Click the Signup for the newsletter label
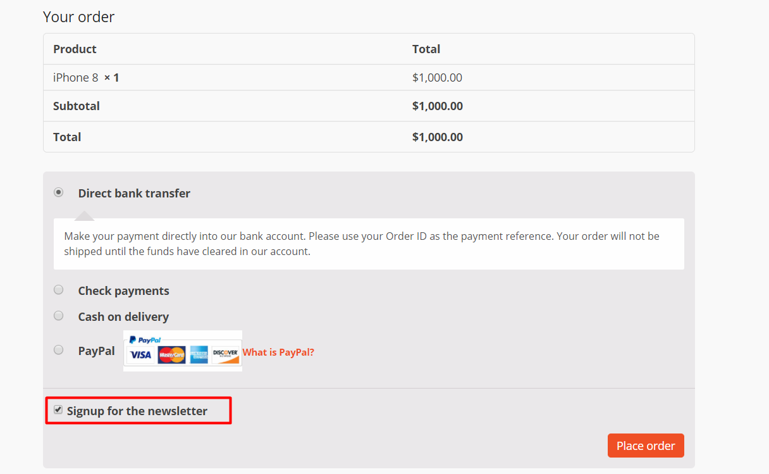Image resolution: width=769 pixels, height=474 pixels. 137,411
